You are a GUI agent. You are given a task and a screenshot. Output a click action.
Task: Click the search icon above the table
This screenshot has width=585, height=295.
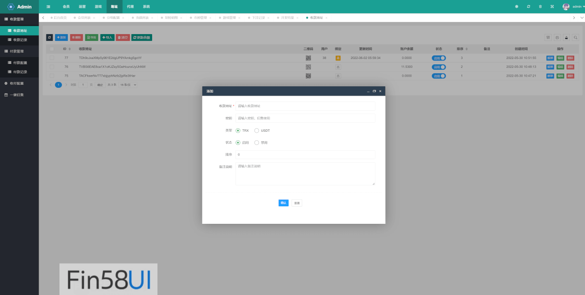(575, 38)
